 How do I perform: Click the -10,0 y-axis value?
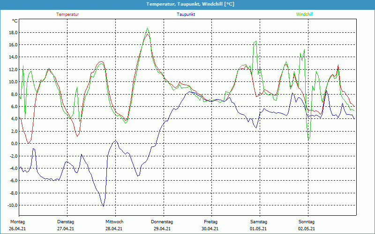(13, 205)
